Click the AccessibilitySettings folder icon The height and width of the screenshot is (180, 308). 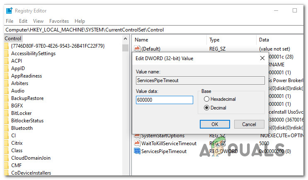click(6, 54)
